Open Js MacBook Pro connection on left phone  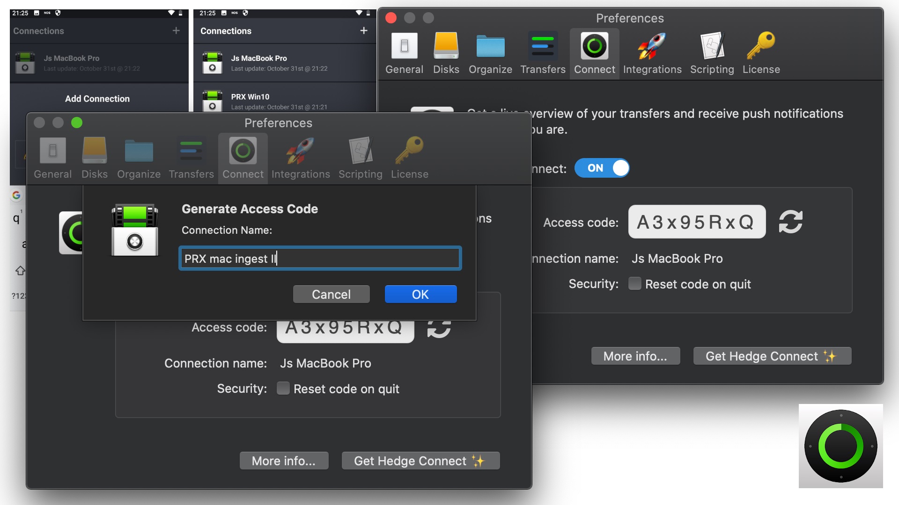click(99, 63)
